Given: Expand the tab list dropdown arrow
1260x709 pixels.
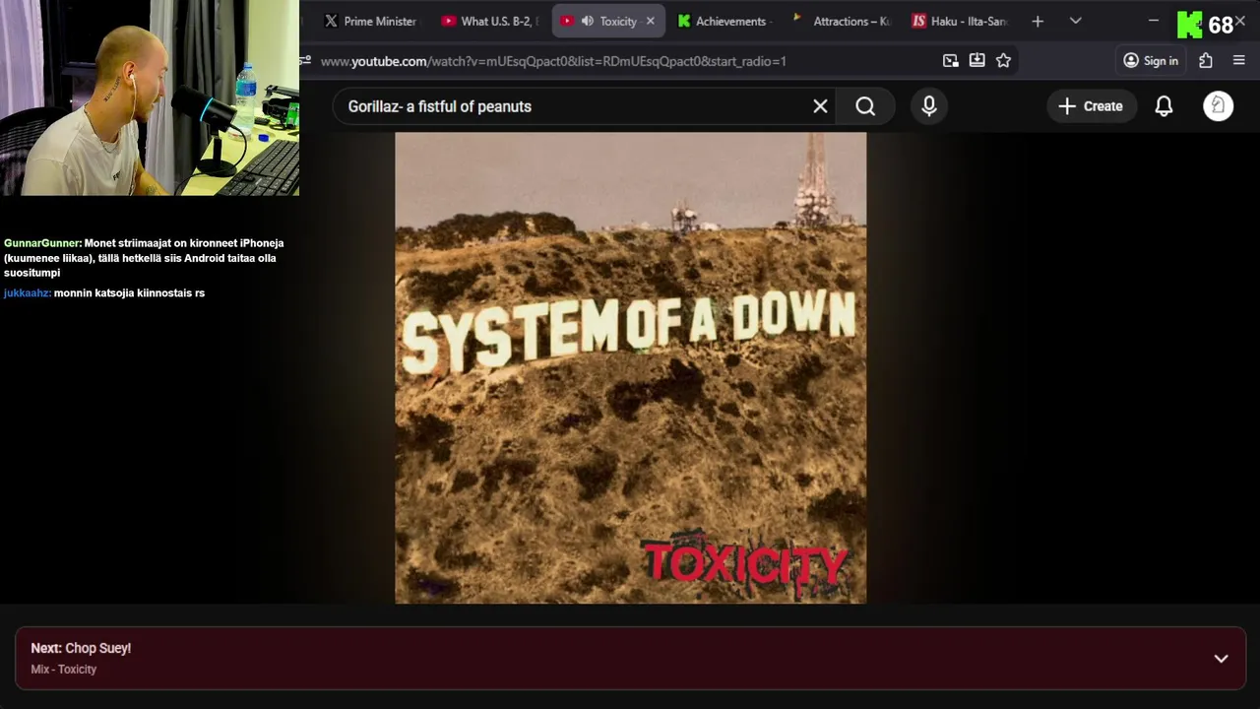Looking at the screenshot, I should pyautogui.click(x=1075, y=21).
